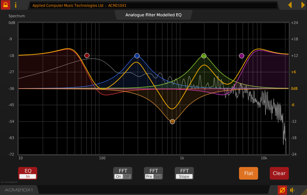
Task: Switch the FFT display to Off
Action: [x=127, y=177]
